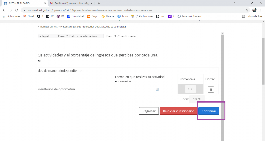265x141 pixels.
Task: Delete the optometría activity with trash icon
Action: 211,89
